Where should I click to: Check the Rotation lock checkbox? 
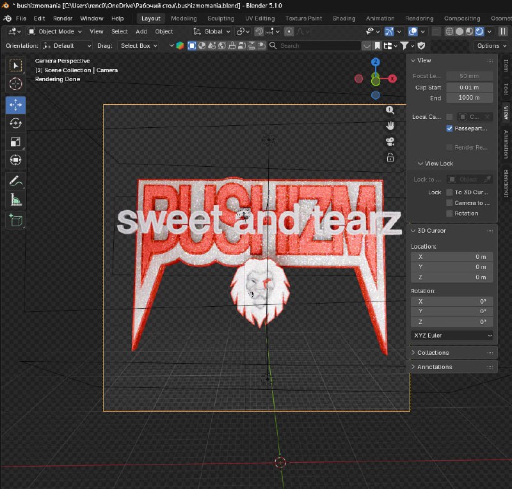pos(449,213)
